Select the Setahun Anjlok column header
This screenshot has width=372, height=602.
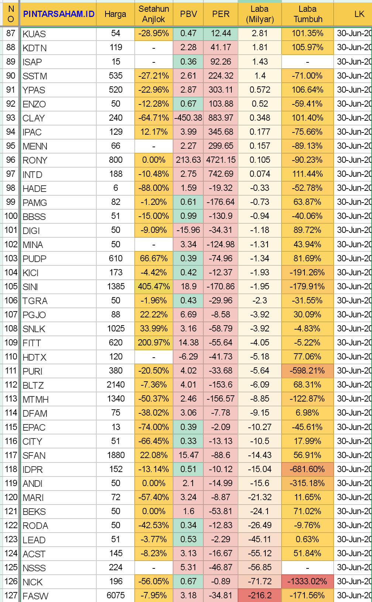coord(154,14)
